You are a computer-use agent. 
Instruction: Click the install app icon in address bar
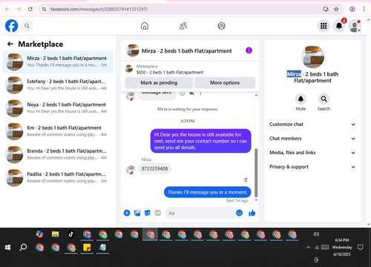point(326,9)
